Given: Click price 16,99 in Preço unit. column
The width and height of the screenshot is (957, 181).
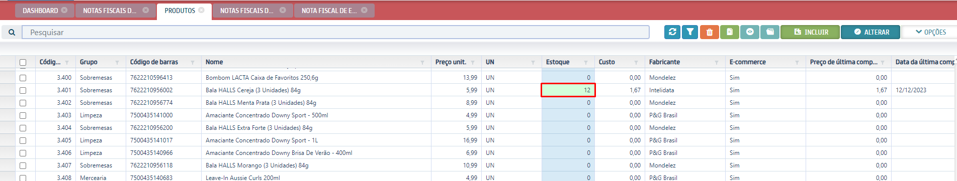Looking at the screenshot, I should coord(470,140).
